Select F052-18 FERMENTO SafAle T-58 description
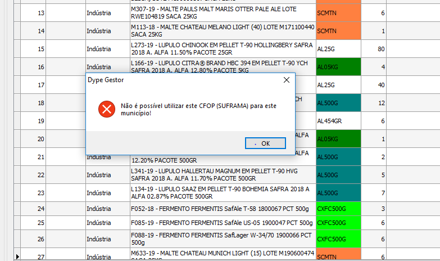This screenshot has height=261, width=440. (x=223, y=209)
